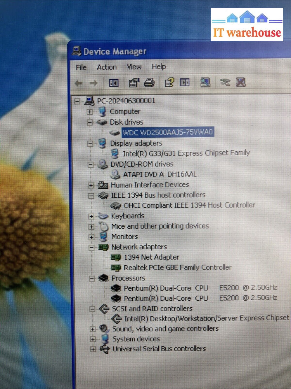Click the Forward arrow in the toolbar
This screenshot has height=389, width=291.
pos(93,83)
